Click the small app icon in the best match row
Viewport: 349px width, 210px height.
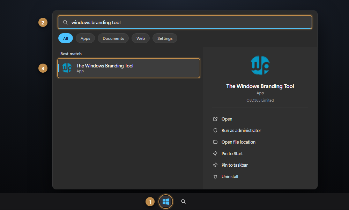(67, 68)
